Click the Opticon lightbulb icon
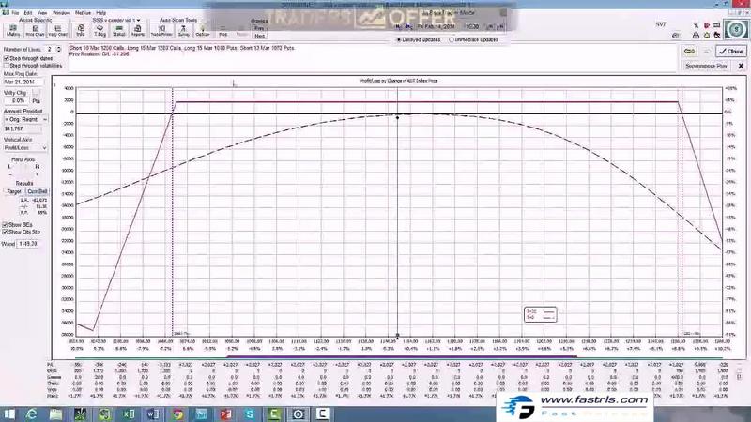This screenshot has width=751, height=422. click(x=203, y=31)
